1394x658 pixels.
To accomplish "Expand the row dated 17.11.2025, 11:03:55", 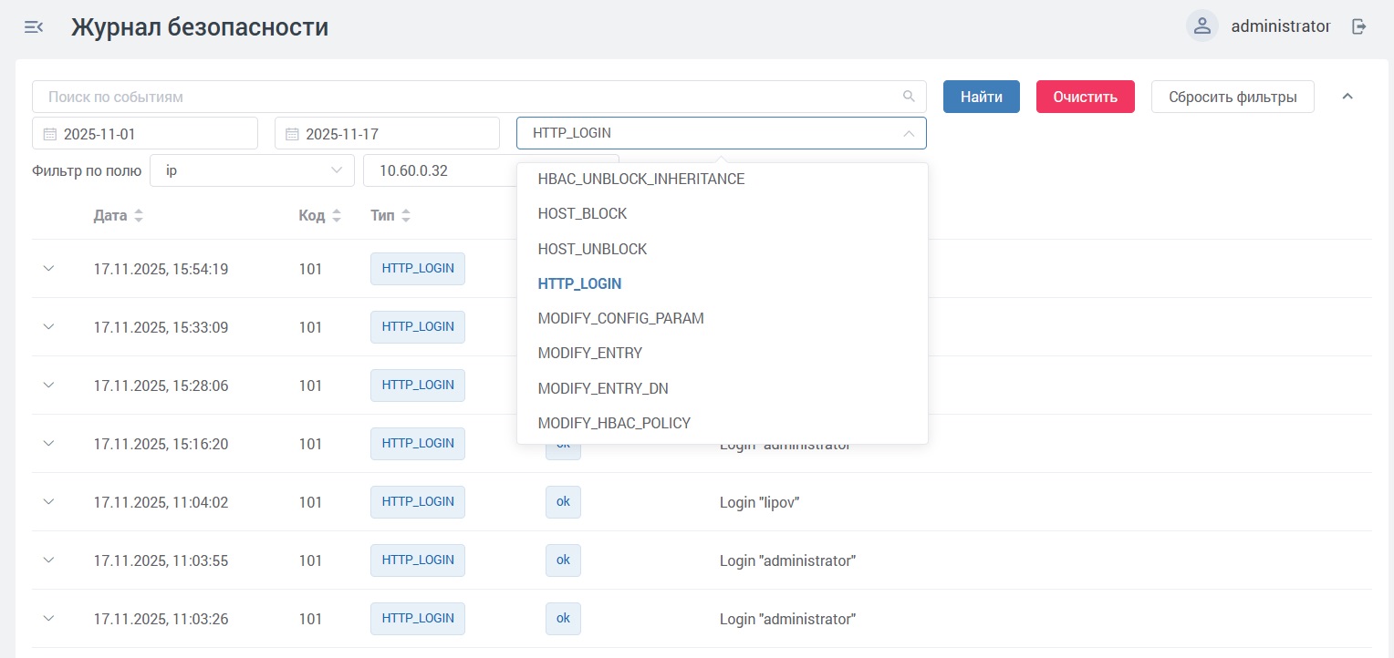I will pos(49,560).
